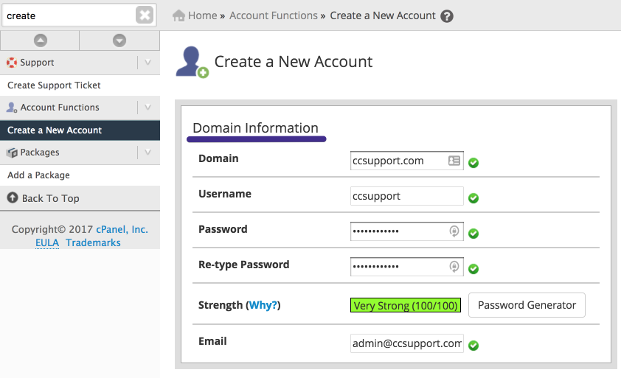Click the Support lifebuoy icon
Image resolution: width=621 pixels, height=378 pixels.
click(12, 63)
